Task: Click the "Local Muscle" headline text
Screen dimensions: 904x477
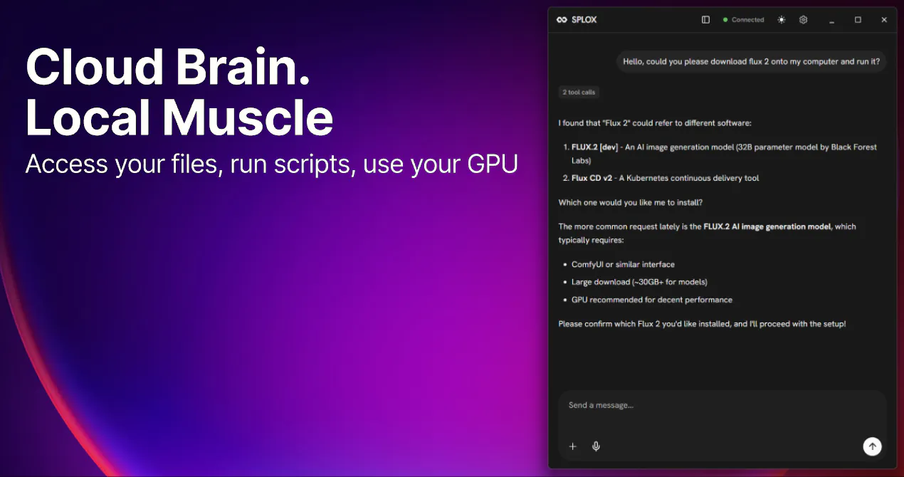Action: click(179, 117)
